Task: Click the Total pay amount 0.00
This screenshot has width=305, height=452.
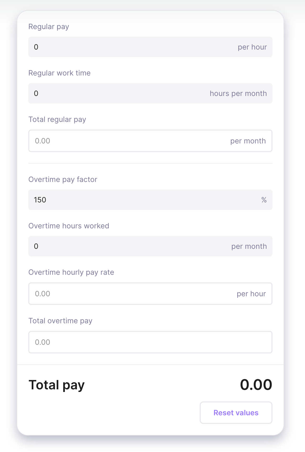Action: [x=256, y=385]
